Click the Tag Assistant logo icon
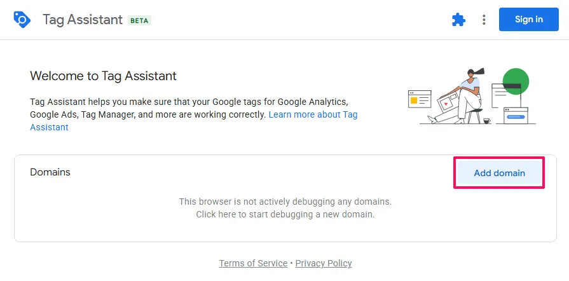This screenshot has height=281, width=569. pyautogui.click(x=22, y=20)
